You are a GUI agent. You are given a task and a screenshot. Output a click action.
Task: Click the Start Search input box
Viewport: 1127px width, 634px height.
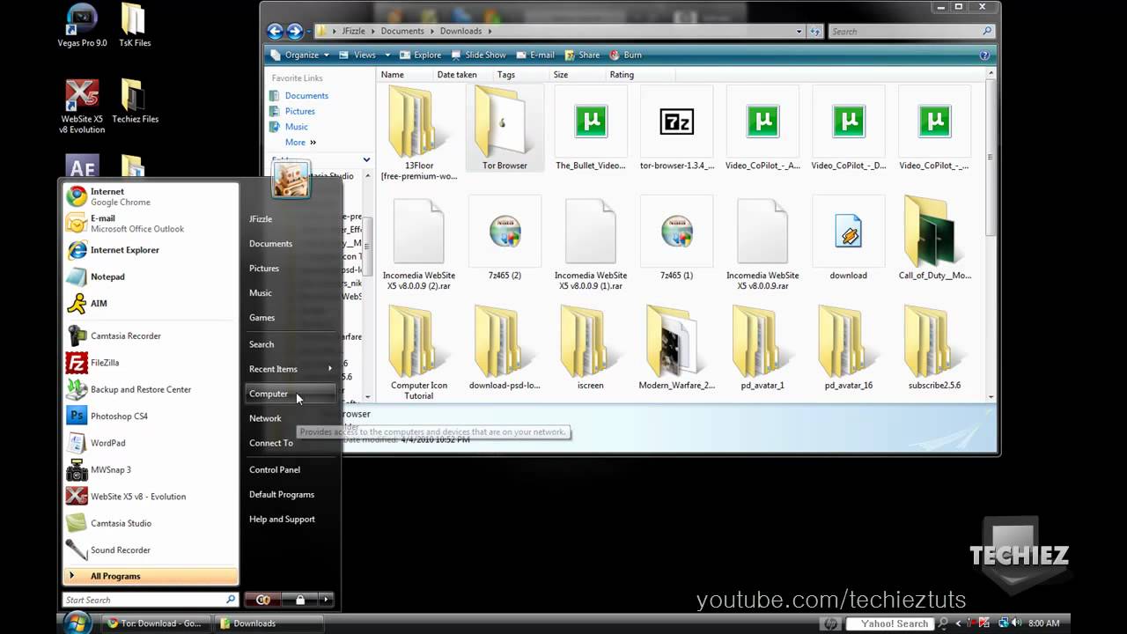point(151,600)
